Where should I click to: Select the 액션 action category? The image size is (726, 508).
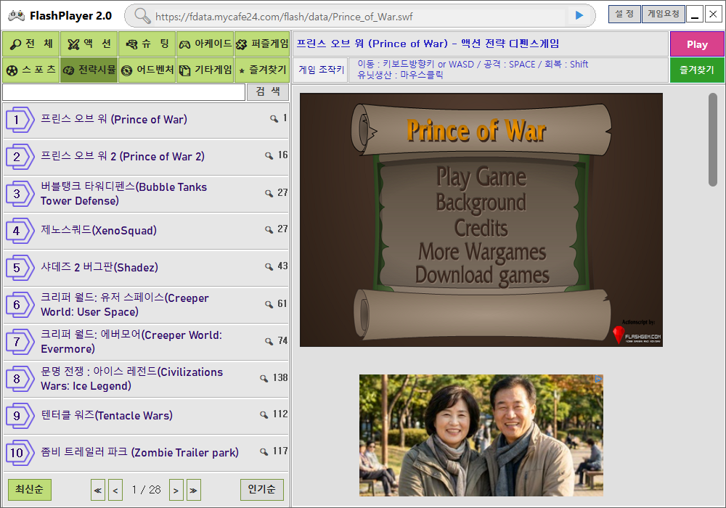pyautogui.click(x=89, y=44)
